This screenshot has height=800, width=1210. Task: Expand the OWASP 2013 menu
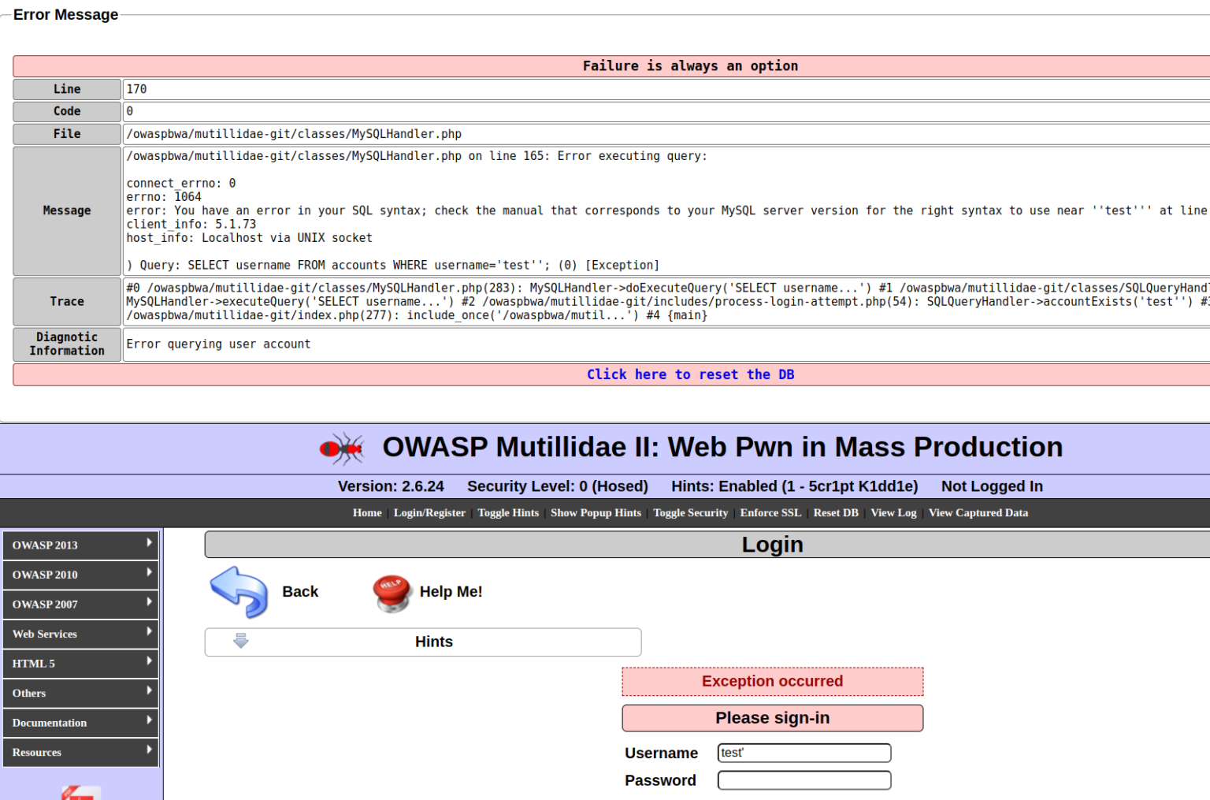pyautogui.click(x=81, y=545)
